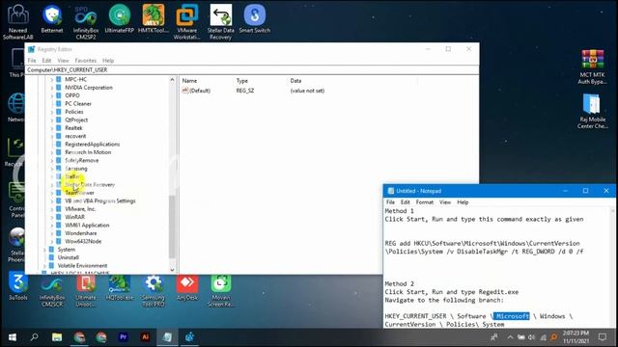Open Notepad Format menu

tap(425, 202)
